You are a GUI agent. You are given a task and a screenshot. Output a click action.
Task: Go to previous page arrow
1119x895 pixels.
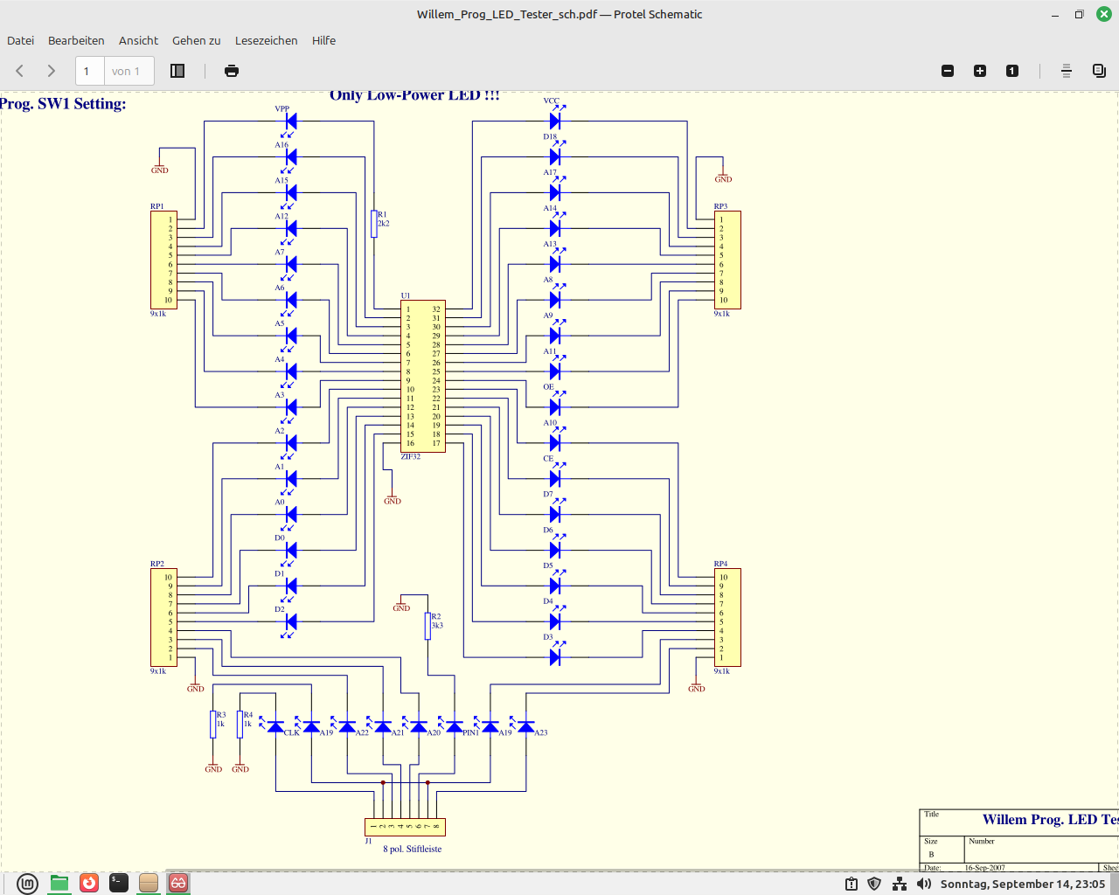(x=20, y=71)
